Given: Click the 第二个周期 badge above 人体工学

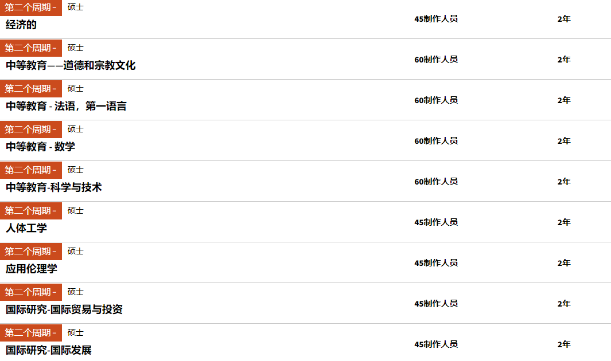Looking at the screenshot, I should [31, 211].
